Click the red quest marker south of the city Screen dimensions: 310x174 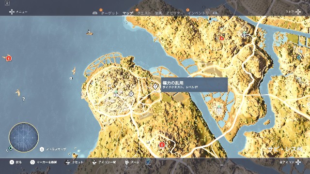click(162, 145)
